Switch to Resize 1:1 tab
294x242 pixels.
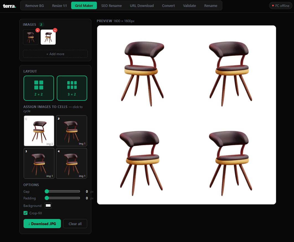(59, 6)
